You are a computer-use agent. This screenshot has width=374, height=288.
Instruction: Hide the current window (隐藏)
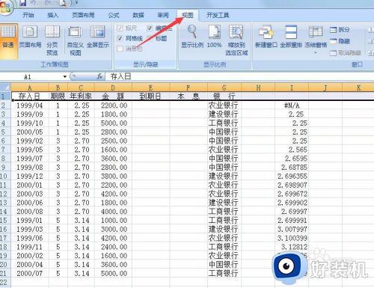pos(340,41)
